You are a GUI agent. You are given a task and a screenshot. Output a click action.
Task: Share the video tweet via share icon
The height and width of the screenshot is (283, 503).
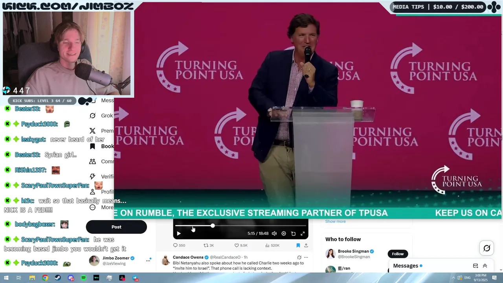(x=306, y=245)
